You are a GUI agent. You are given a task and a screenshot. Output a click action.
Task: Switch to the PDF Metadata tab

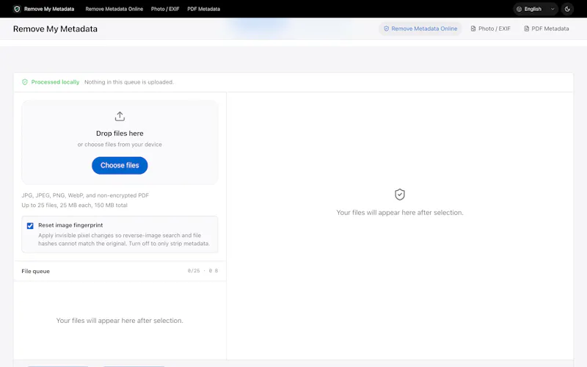point(546,29)
